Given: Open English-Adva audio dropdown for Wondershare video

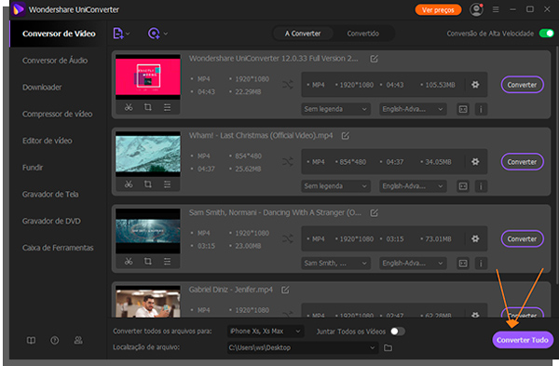Looking at the screenshot, I should click(x=413, y=109).
